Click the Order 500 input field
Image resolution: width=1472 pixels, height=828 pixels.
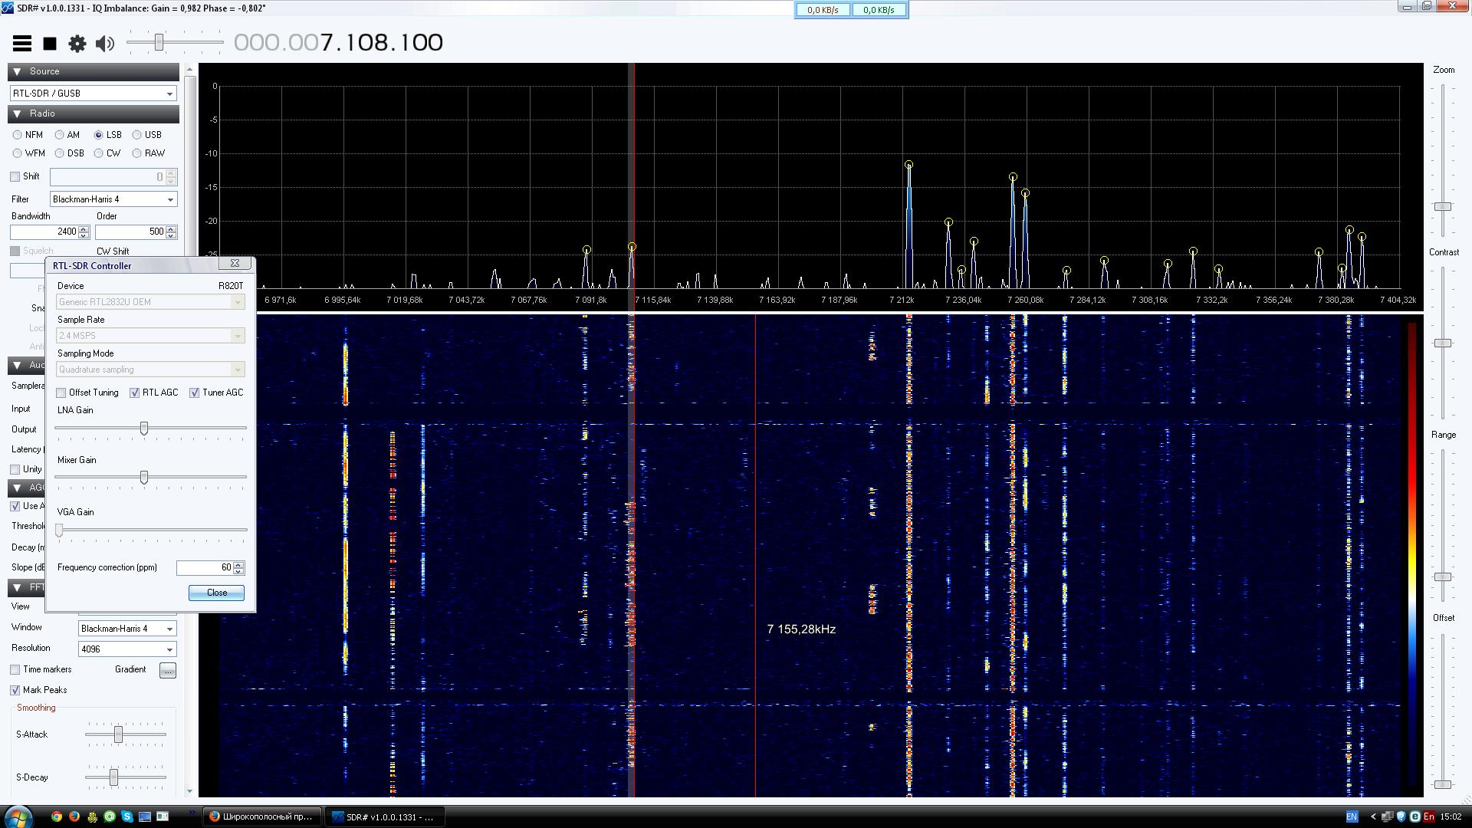coord(130,232)
